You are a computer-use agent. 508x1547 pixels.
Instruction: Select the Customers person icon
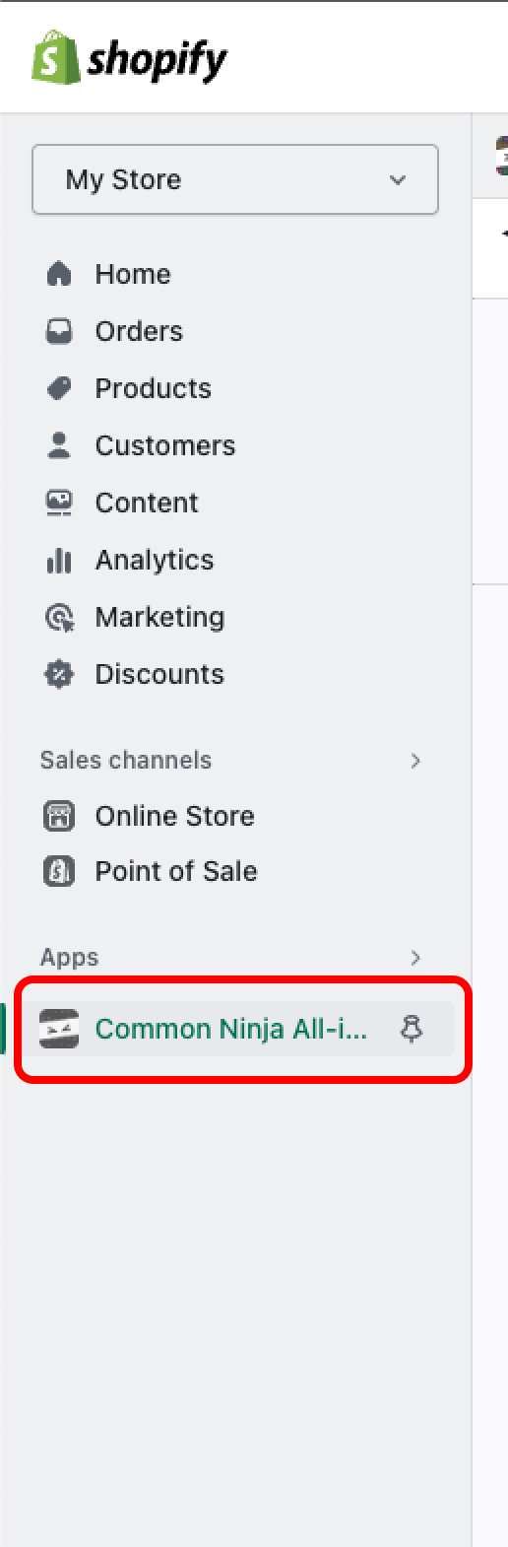[59, 445]
